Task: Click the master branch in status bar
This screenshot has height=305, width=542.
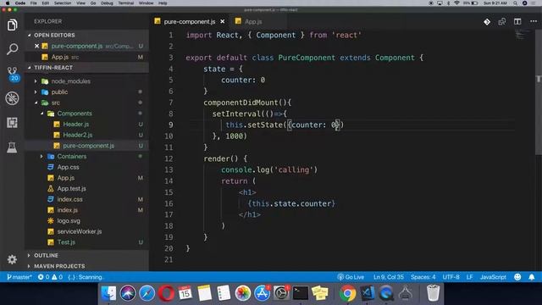Action: [19, 277]
